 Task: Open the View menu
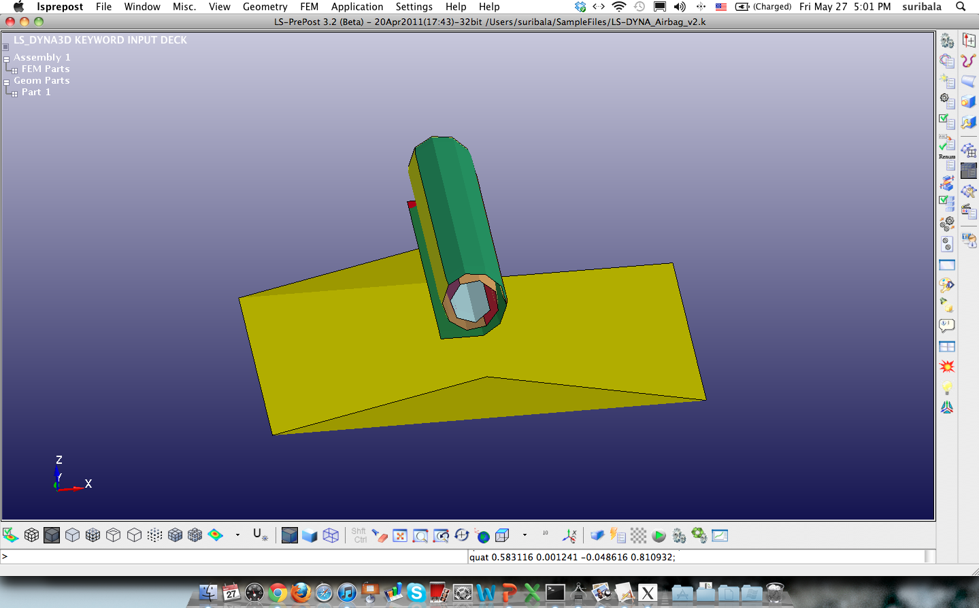[x=219, y=7]
